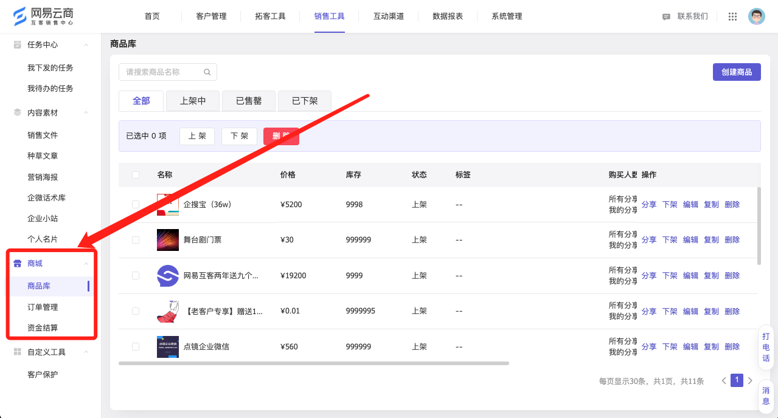Collapse the 自定义工具 section chevron
Image resolution: width=778 pixels, height=418 pixels.
[86, 352]
